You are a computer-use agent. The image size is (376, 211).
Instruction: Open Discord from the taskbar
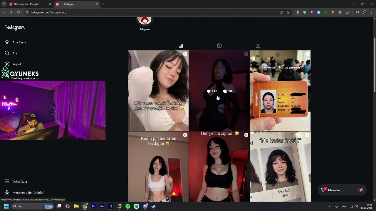point(145,206)
